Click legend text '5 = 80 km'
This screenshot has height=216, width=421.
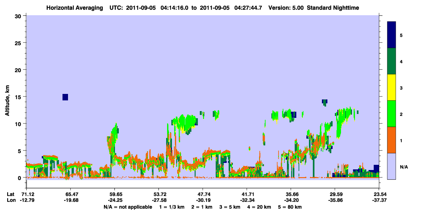[290, 207]
